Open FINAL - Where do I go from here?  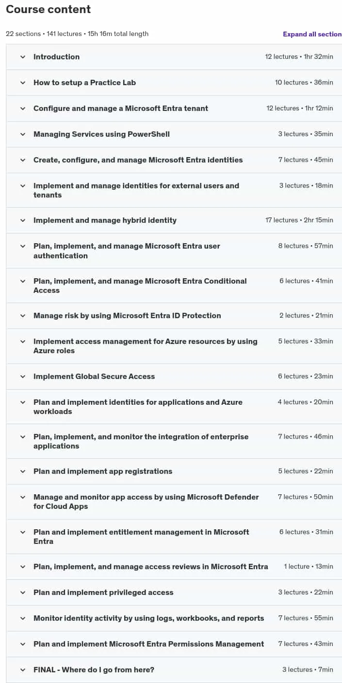click(x=174, y=670)
